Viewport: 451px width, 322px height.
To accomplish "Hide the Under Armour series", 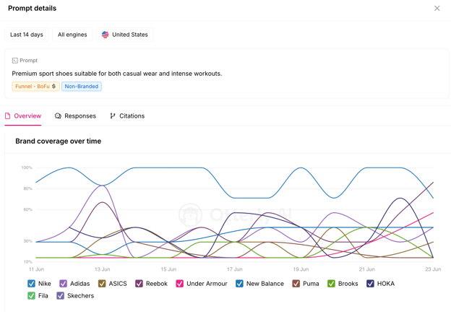I will pyautogui.click(x=180, y=284).
